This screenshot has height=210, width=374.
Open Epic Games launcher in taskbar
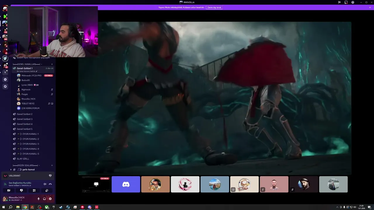54,207
